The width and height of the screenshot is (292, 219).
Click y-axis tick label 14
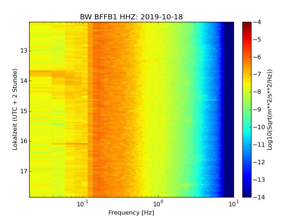pyautogui.click(x=24, y=81)
